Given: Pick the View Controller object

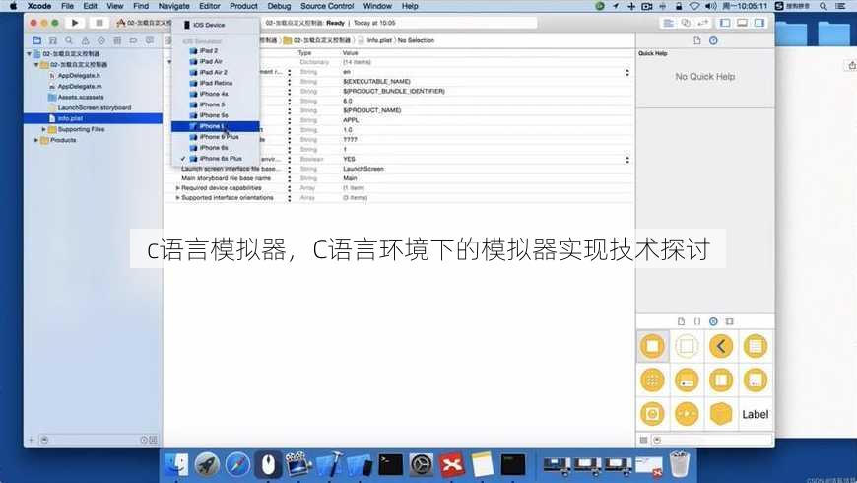Looking at the screenshot, I should tap(652, 346).
